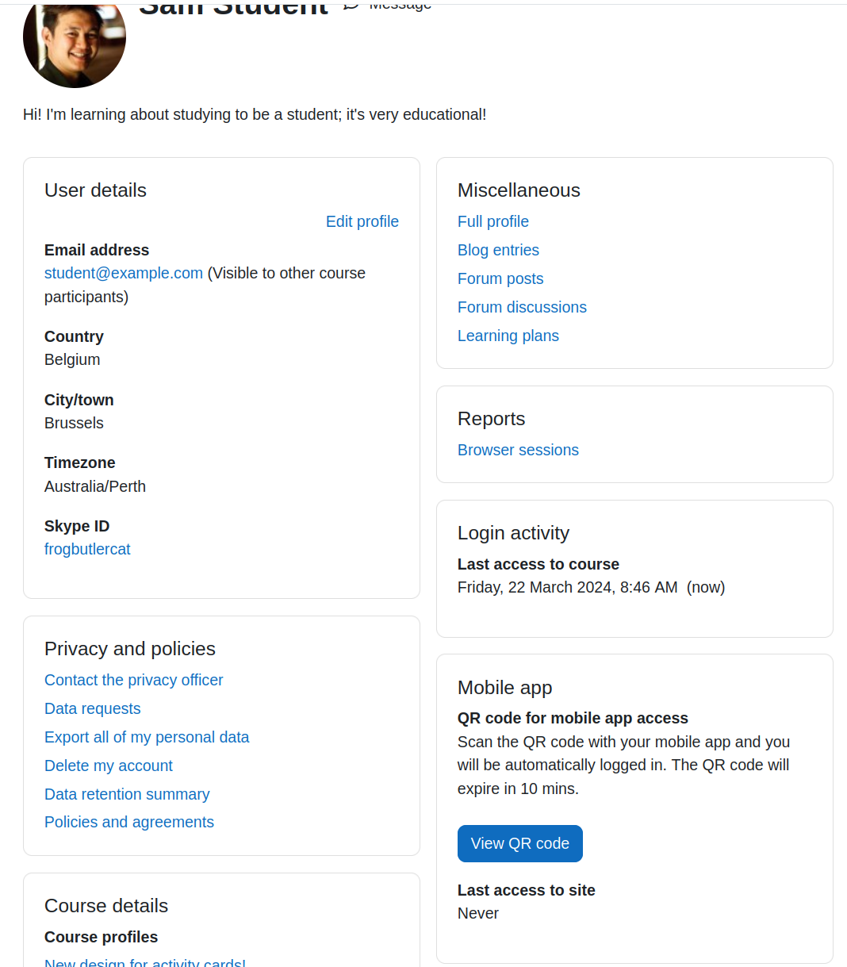Click the Message speech bubble icon
This screenshot has height=967, width=847.
(x=351, y=5)
